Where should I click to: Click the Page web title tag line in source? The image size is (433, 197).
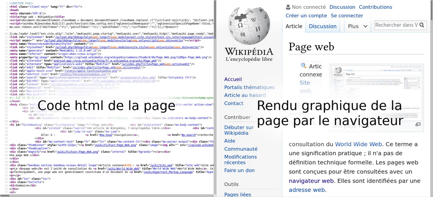tap(37, 17)
